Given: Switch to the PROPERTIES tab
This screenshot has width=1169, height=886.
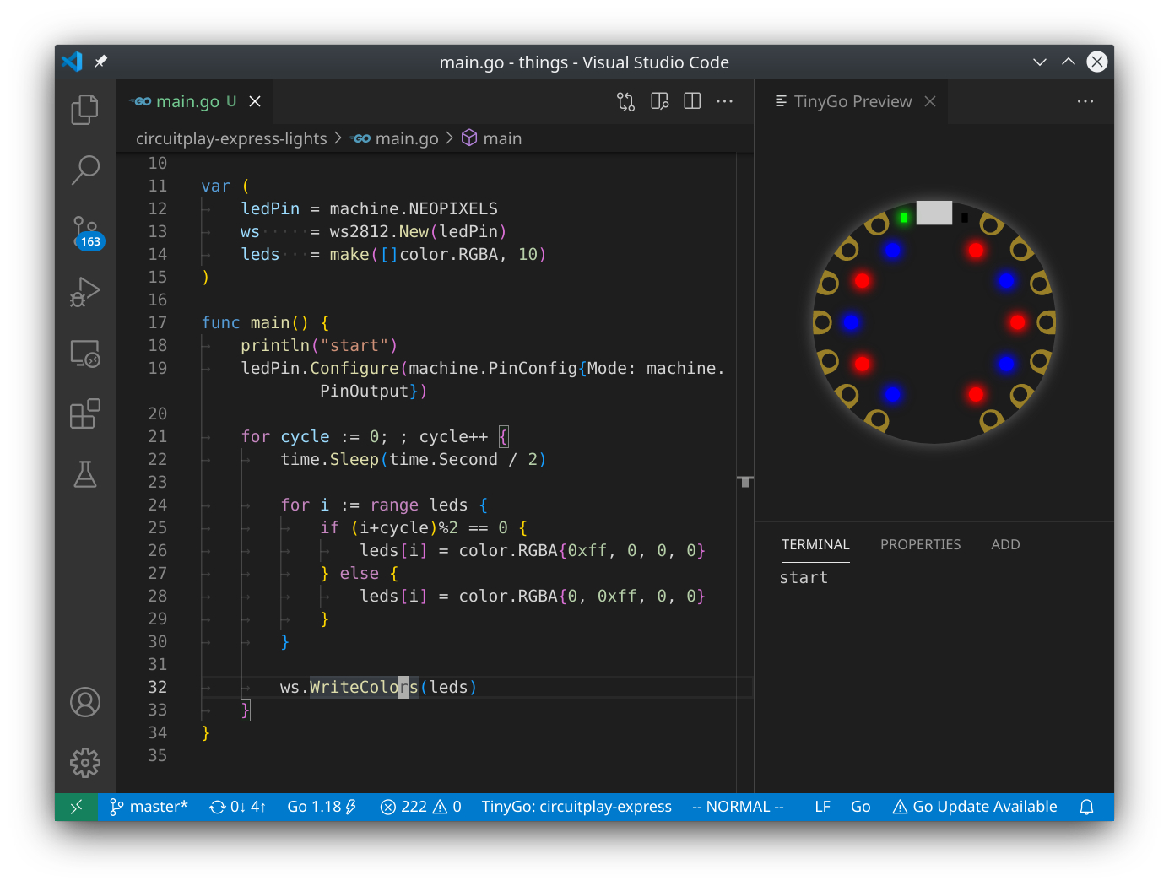Looking at the screenshot, I should pyautogui.click(x=920, y=544).
